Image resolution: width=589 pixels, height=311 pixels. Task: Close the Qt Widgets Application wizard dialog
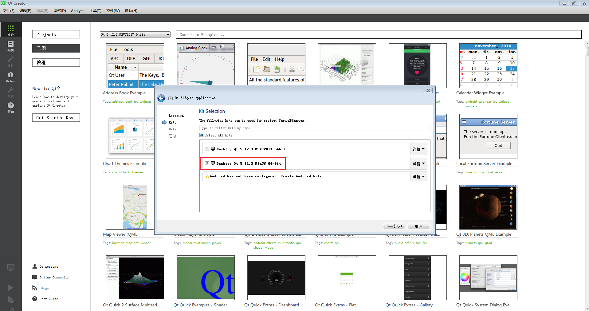coord(428,90)
